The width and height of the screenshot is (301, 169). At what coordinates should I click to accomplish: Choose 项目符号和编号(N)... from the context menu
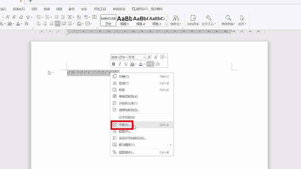coord(142,138)
